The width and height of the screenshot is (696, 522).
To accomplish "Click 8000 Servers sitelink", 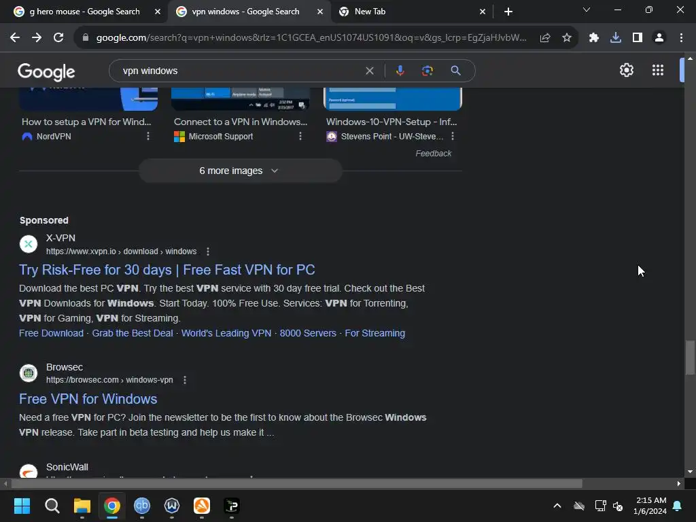I will (x=308, y=333).
